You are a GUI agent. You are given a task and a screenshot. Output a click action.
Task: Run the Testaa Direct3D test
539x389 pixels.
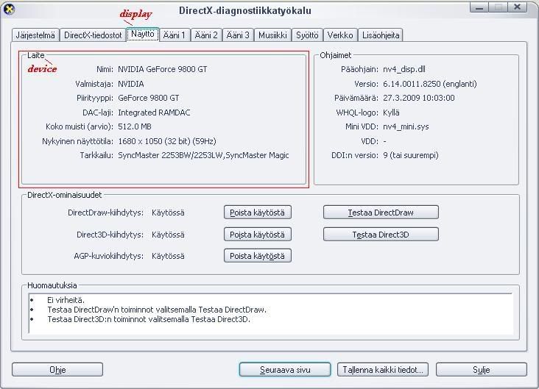point(381,235)
